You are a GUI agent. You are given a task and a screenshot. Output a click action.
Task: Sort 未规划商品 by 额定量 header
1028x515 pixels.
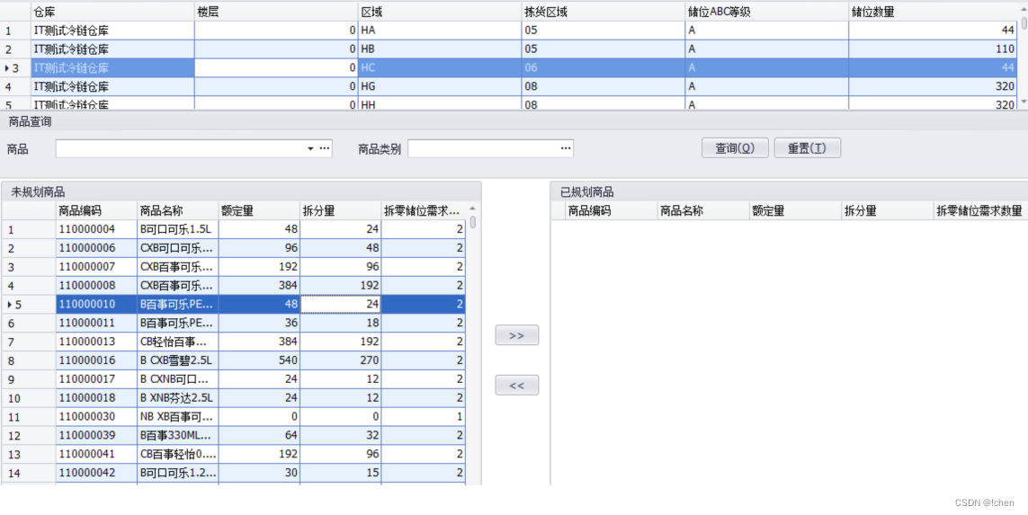260,210
